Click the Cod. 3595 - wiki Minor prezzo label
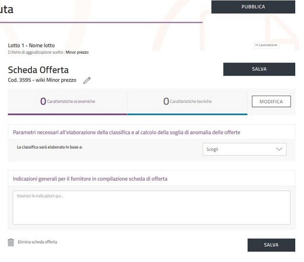This screenshot has width=304, height=262. tap(42, 80)
